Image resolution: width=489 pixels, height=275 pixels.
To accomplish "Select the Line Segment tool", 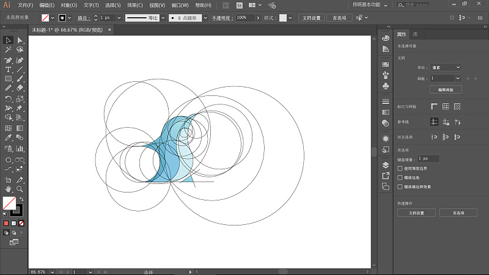I will tap(20, 70).
